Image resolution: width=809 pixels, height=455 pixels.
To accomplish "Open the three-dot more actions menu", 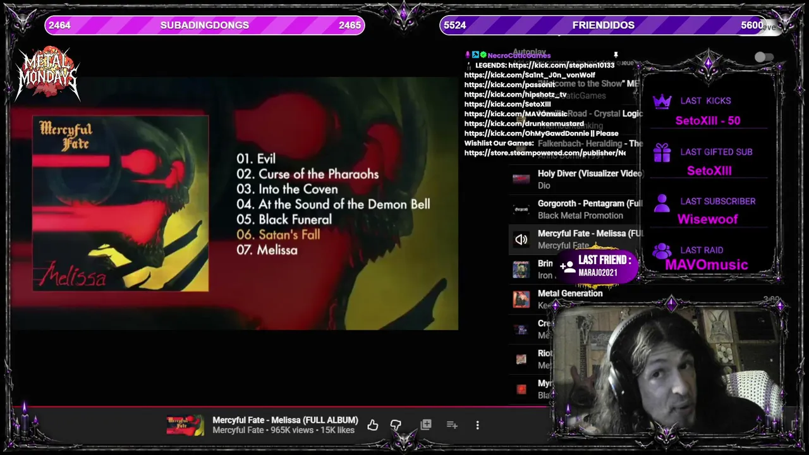I will click(477, 425).
